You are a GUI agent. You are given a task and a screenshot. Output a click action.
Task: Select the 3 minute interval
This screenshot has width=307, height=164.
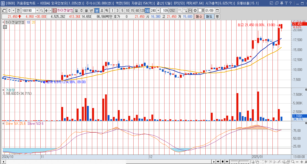pos(117,10)
